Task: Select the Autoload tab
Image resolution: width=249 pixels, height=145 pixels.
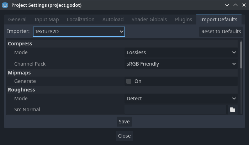Action: (113, 19)
